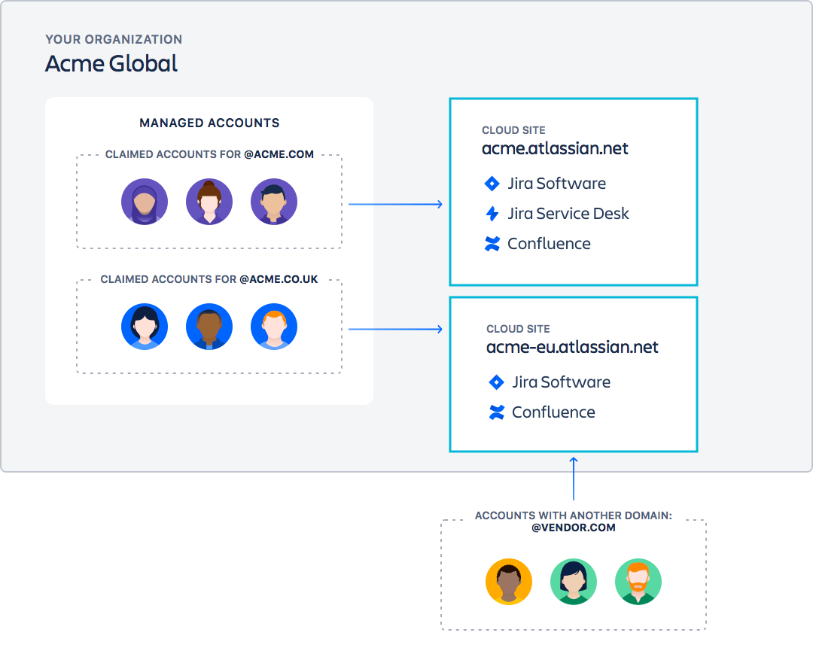
Task: Click the acme.atlassian.net site link
Action: coord(555,148)
